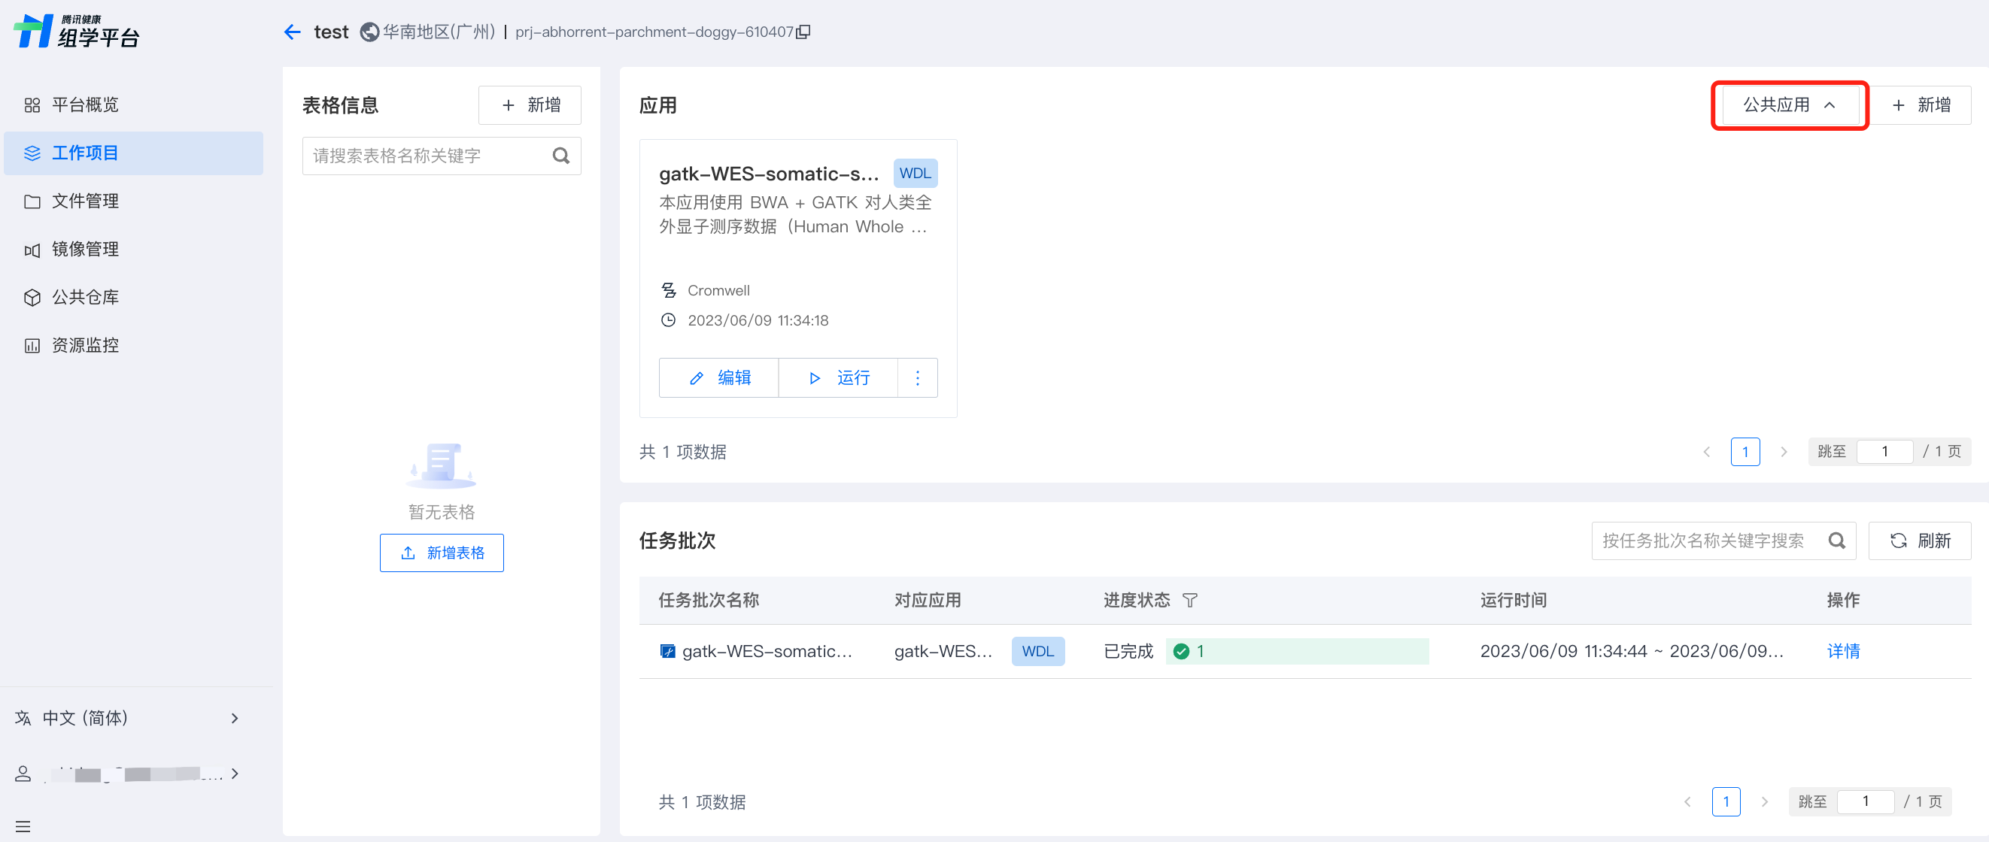Click the completed progress bar in the task row
This screenshot has width=1989, height=842.
[x=1297, y=650]
